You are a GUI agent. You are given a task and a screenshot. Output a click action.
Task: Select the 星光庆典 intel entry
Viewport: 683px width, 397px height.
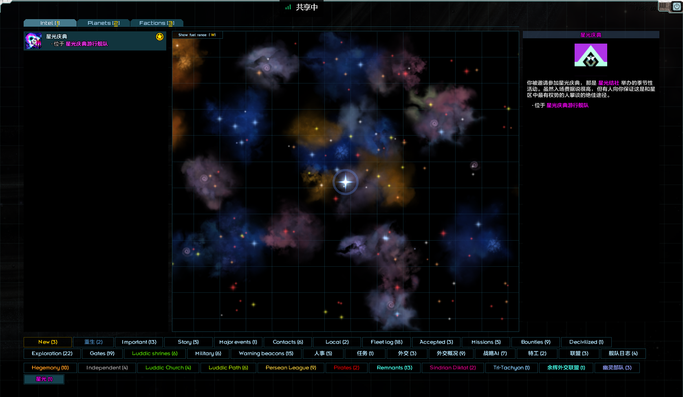click(x=98, y=41)
